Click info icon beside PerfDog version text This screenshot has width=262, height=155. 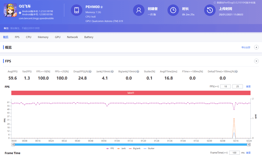click(x=215, y=2)
